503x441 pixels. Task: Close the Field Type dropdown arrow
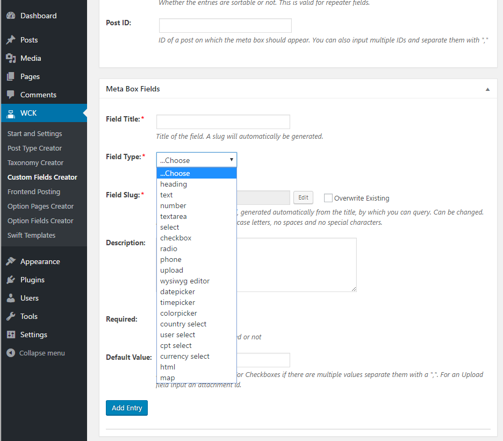(x=231, y=160)
